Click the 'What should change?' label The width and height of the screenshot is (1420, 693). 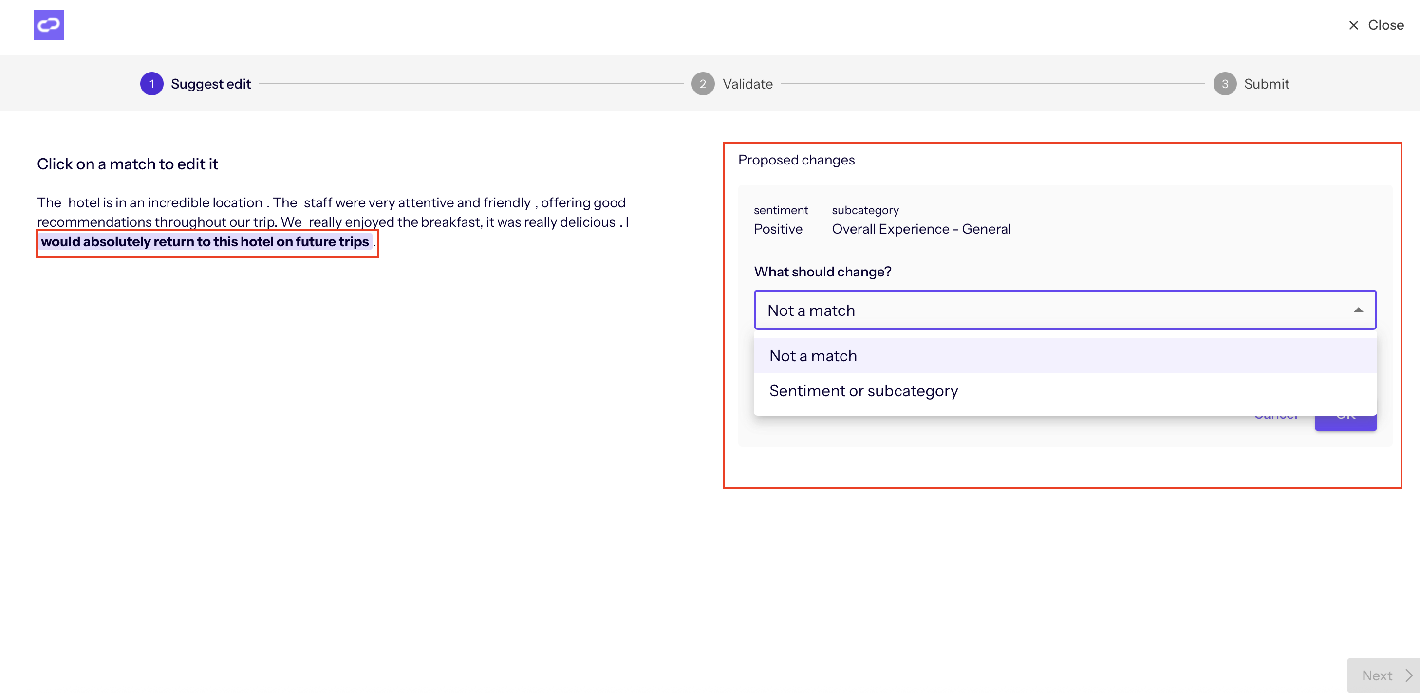[822, 272]
